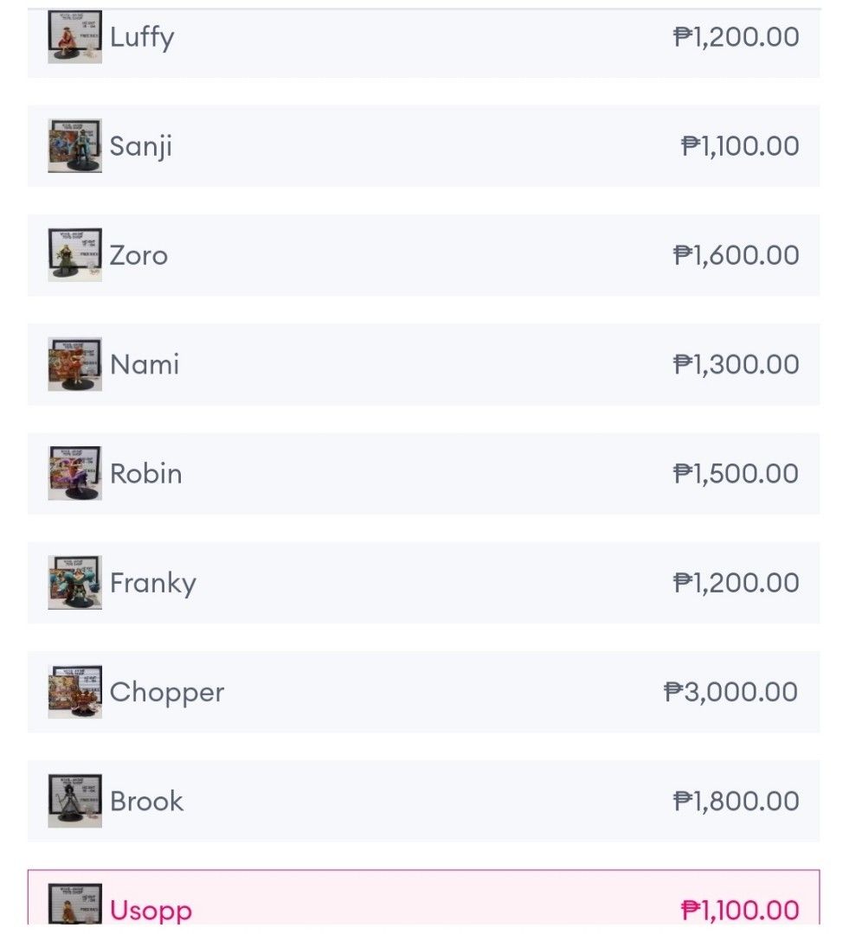
Task: Open the Robin figure thumbnail
Action: tap(74, 474)
